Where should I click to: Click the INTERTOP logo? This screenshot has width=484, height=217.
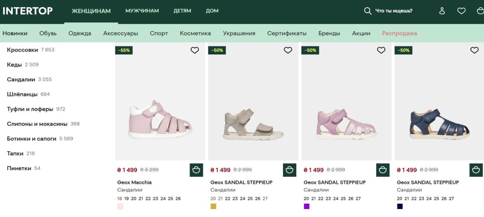27,11
